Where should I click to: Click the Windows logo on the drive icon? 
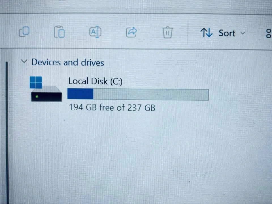[36, 82]
